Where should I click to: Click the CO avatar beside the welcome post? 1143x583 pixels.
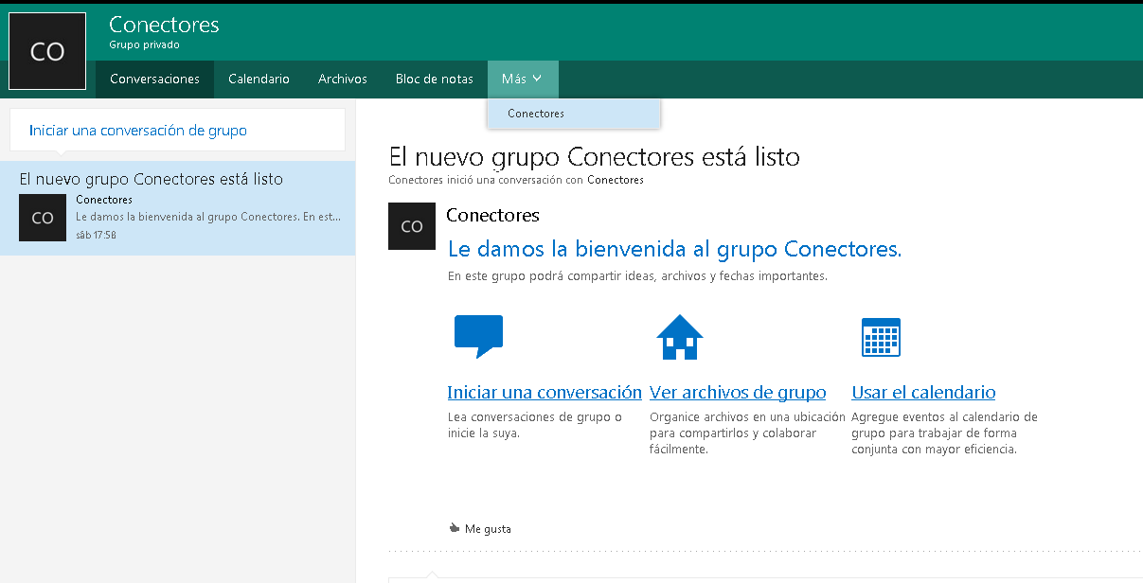411,226
